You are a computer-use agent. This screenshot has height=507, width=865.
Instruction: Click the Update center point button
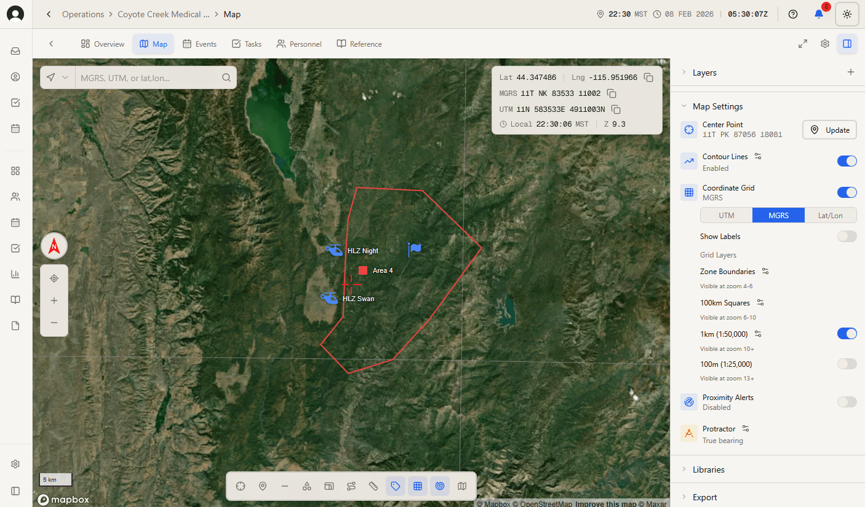coord(829,130)
